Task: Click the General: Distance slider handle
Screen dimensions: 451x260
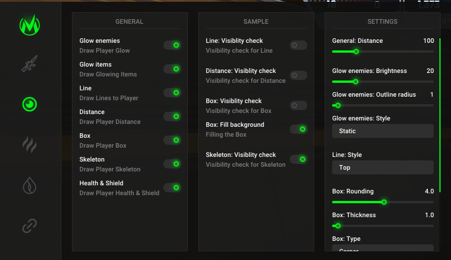Action: click(356, 52)
